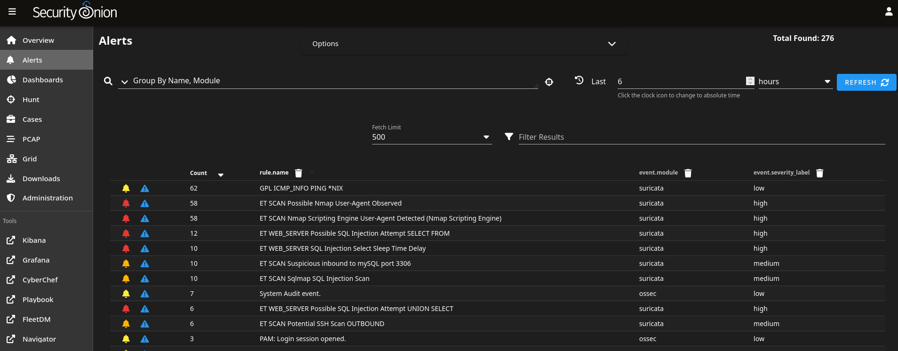
Task: Toggle absolute time via clock icon
Action: click(x=579, y=80)
